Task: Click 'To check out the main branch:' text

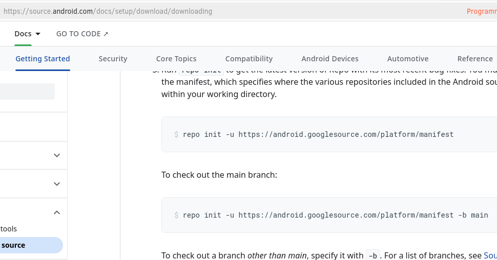Action: [219, 175]
